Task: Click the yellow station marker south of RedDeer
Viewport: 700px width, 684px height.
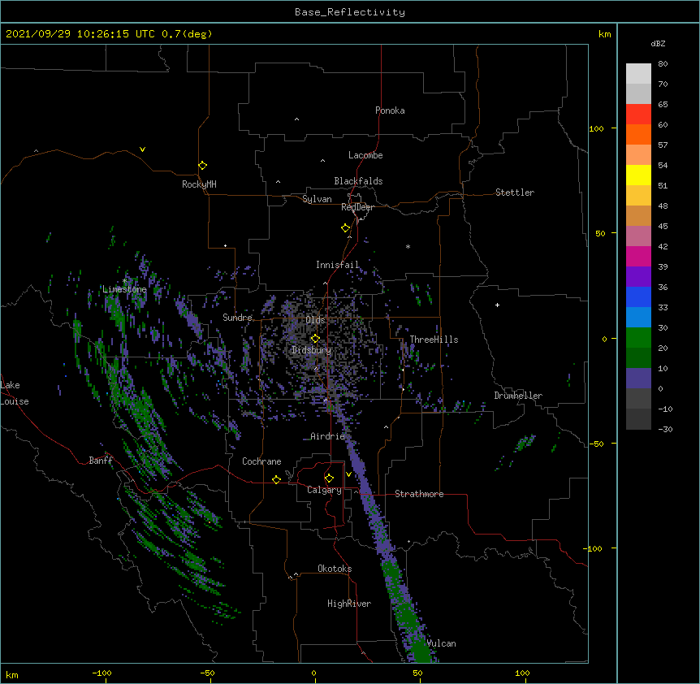Action: (x=345, y=228)
